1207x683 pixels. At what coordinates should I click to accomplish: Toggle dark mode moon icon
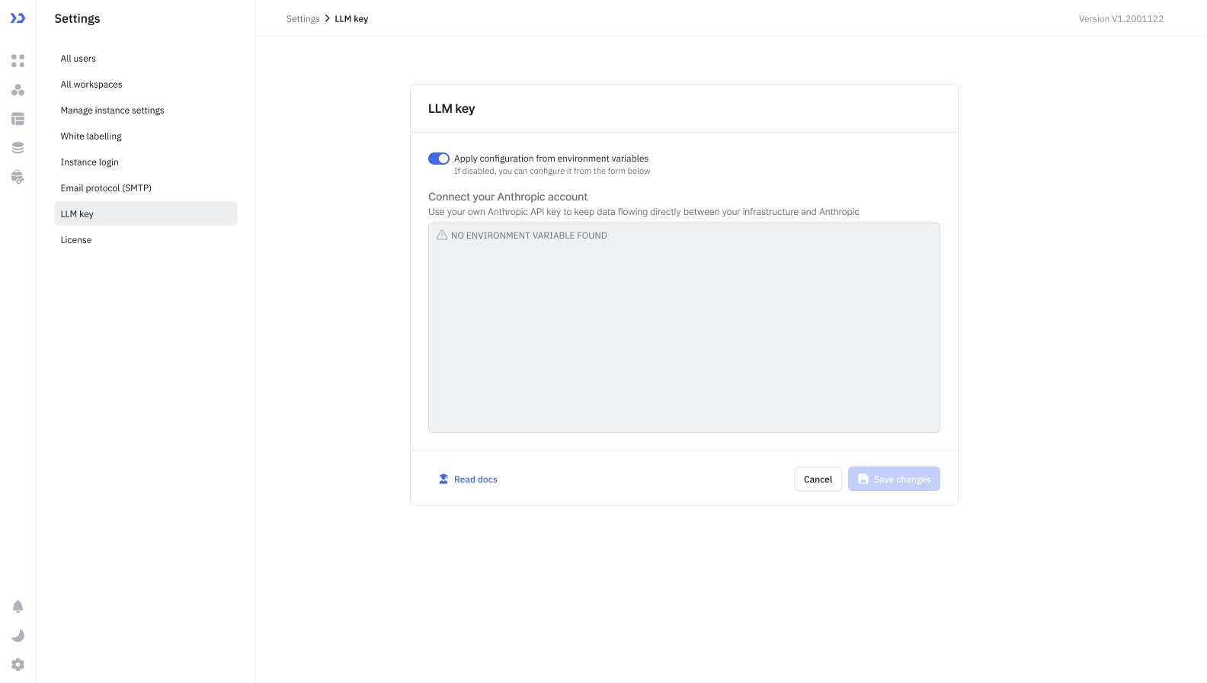(x=18, y=636)
